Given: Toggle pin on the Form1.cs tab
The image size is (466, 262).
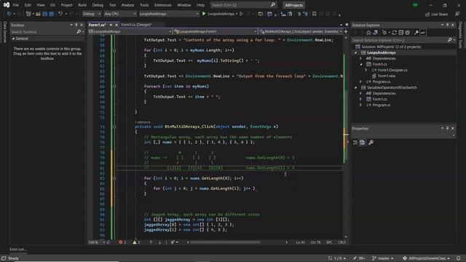Looking at the screenshot, I should tap(111, 25).
